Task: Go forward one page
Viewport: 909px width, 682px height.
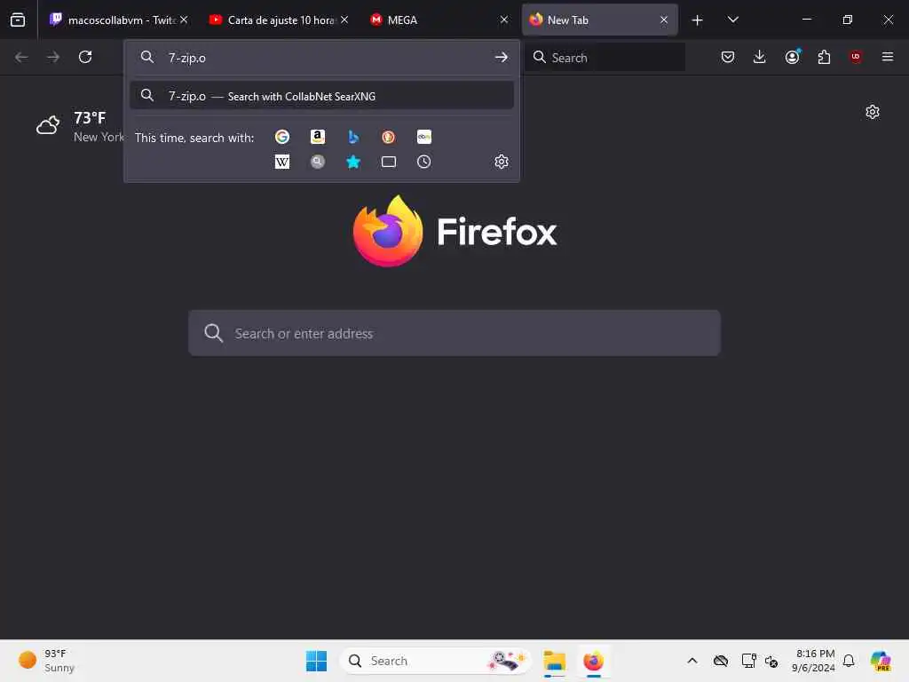Action: (x=53, y=57)
